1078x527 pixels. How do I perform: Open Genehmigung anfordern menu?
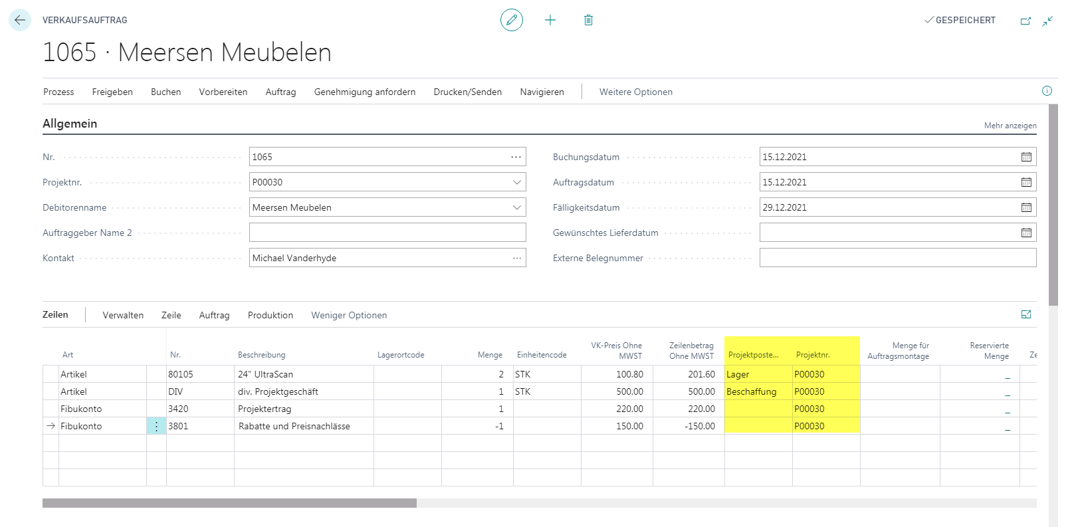pyautogui.click(x=365, y=92)
